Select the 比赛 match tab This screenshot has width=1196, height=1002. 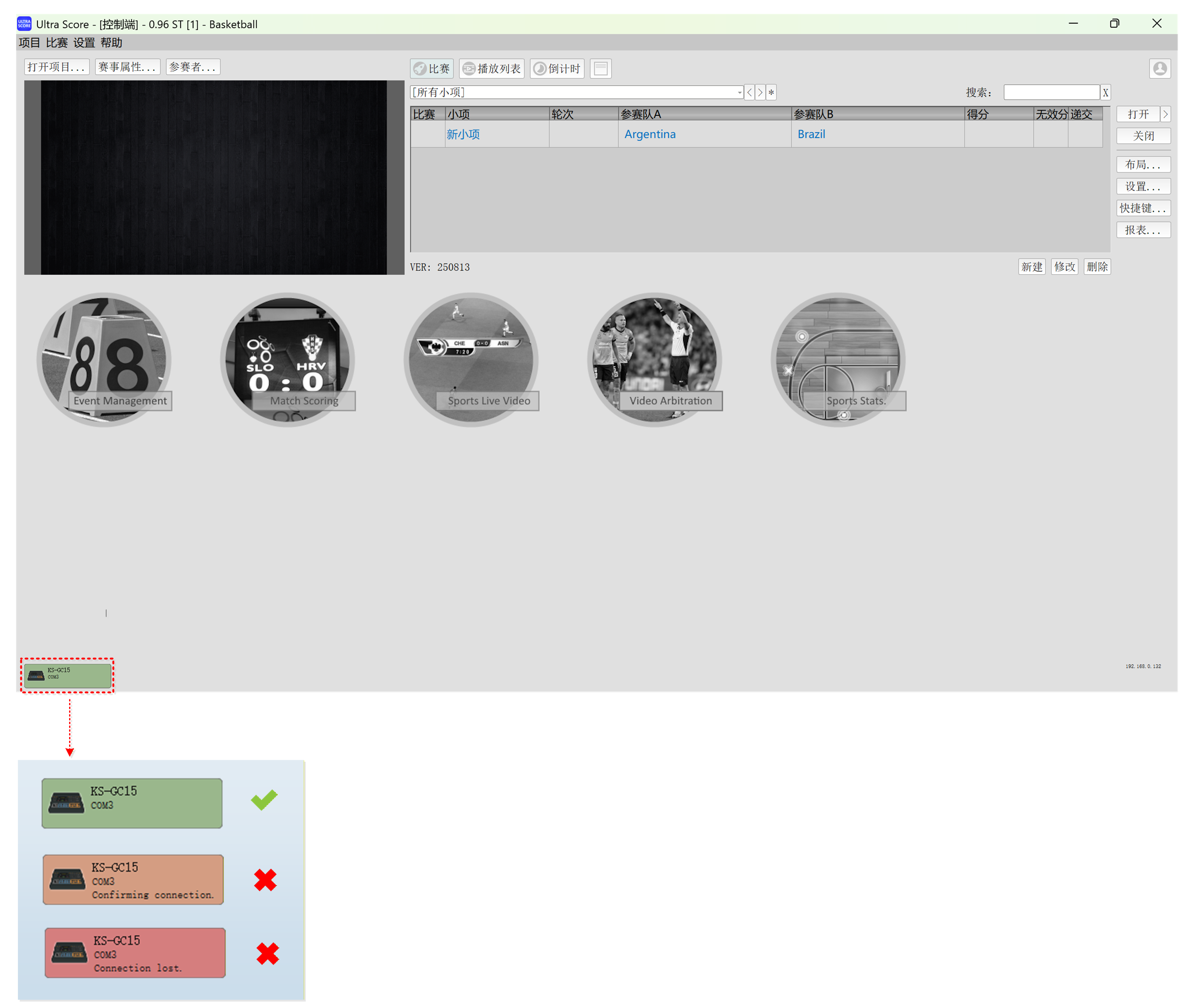431,69
